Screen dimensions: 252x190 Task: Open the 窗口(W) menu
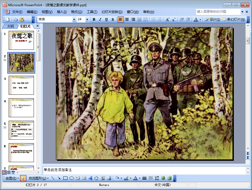click(x=133, y=12)
